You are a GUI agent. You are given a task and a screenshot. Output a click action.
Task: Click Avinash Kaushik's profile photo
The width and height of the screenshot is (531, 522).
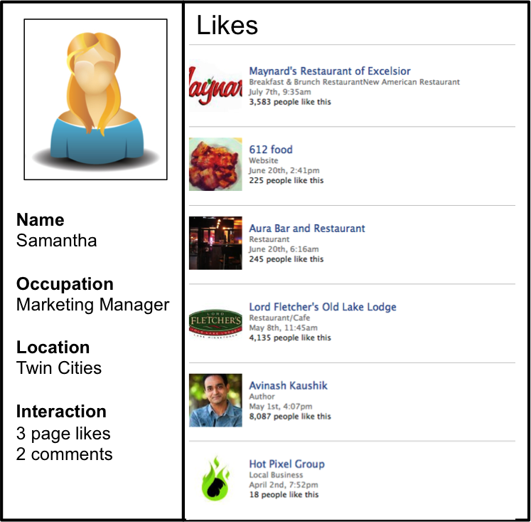click(x=215, y=400)
